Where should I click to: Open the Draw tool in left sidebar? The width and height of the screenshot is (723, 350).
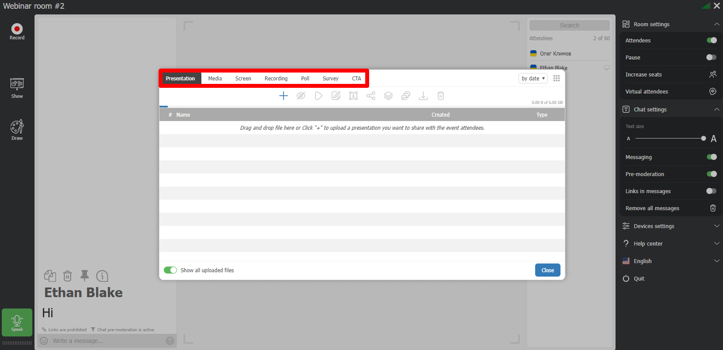pyautogui.click(x=17, y=130)
